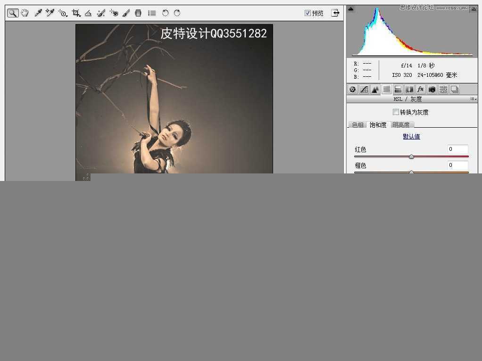Image resolution: width=482 pixels, height=361 pixels.
Task: Click the 红色 value input field
Action: pyautogui.click(x=458, y=149)
